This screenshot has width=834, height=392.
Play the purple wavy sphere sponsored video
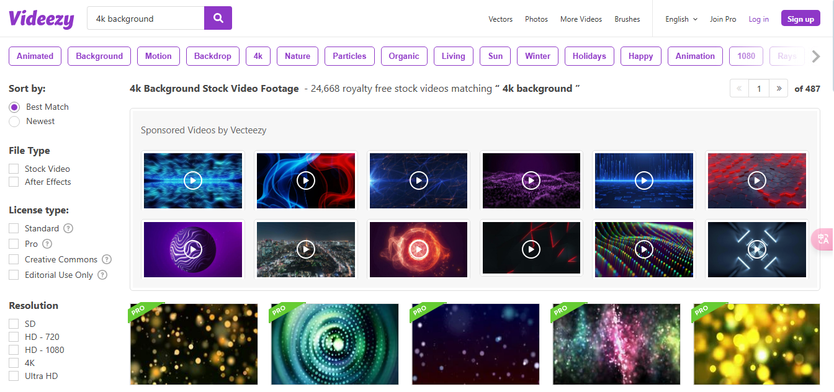[193, 249]
